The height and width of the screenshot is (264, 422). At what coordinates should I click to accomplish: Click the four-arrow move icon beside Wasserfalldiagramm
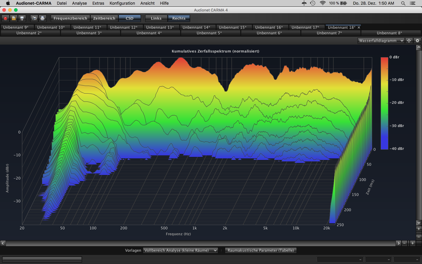409,41
